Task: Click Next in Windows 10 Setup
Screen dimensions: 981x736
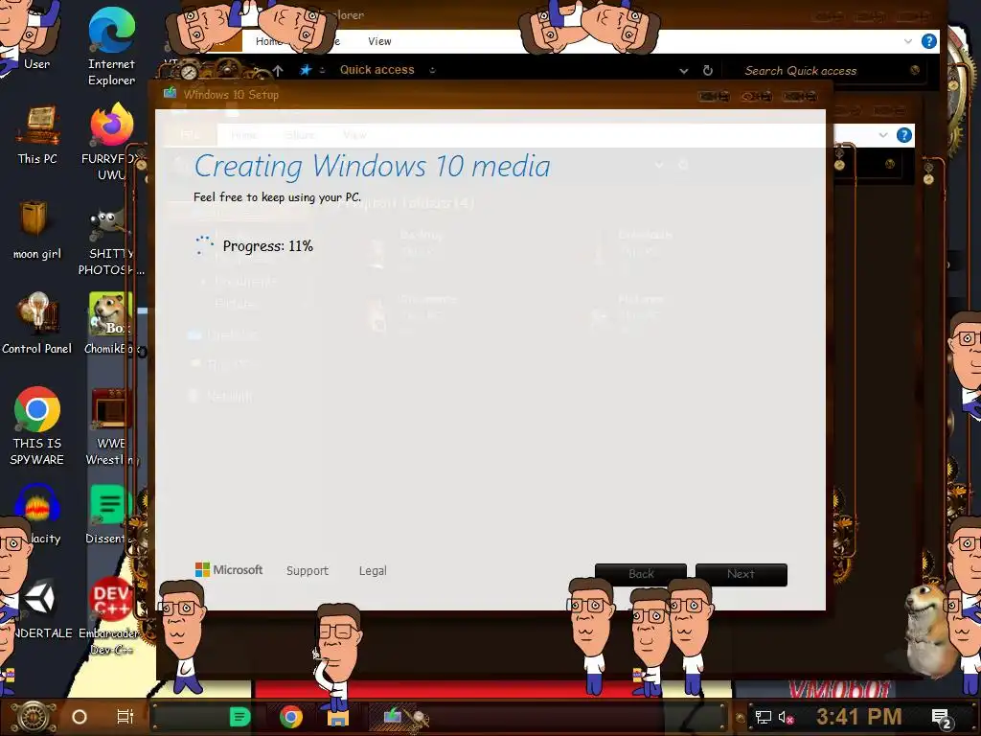Action: (741, 574)
